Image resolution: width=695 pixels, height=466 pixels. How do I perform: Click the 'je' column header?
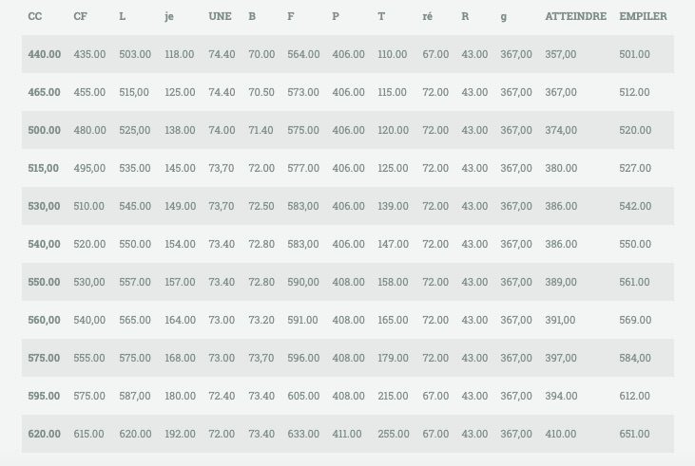click(169, 17)
